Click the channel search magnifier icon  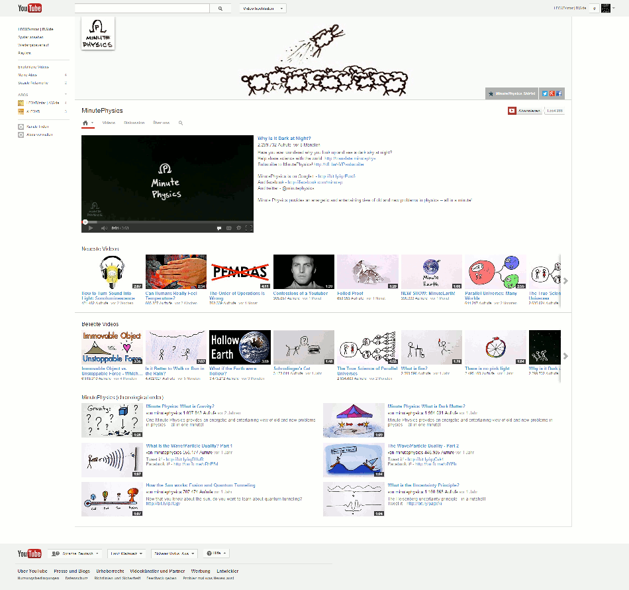point(181,123)
